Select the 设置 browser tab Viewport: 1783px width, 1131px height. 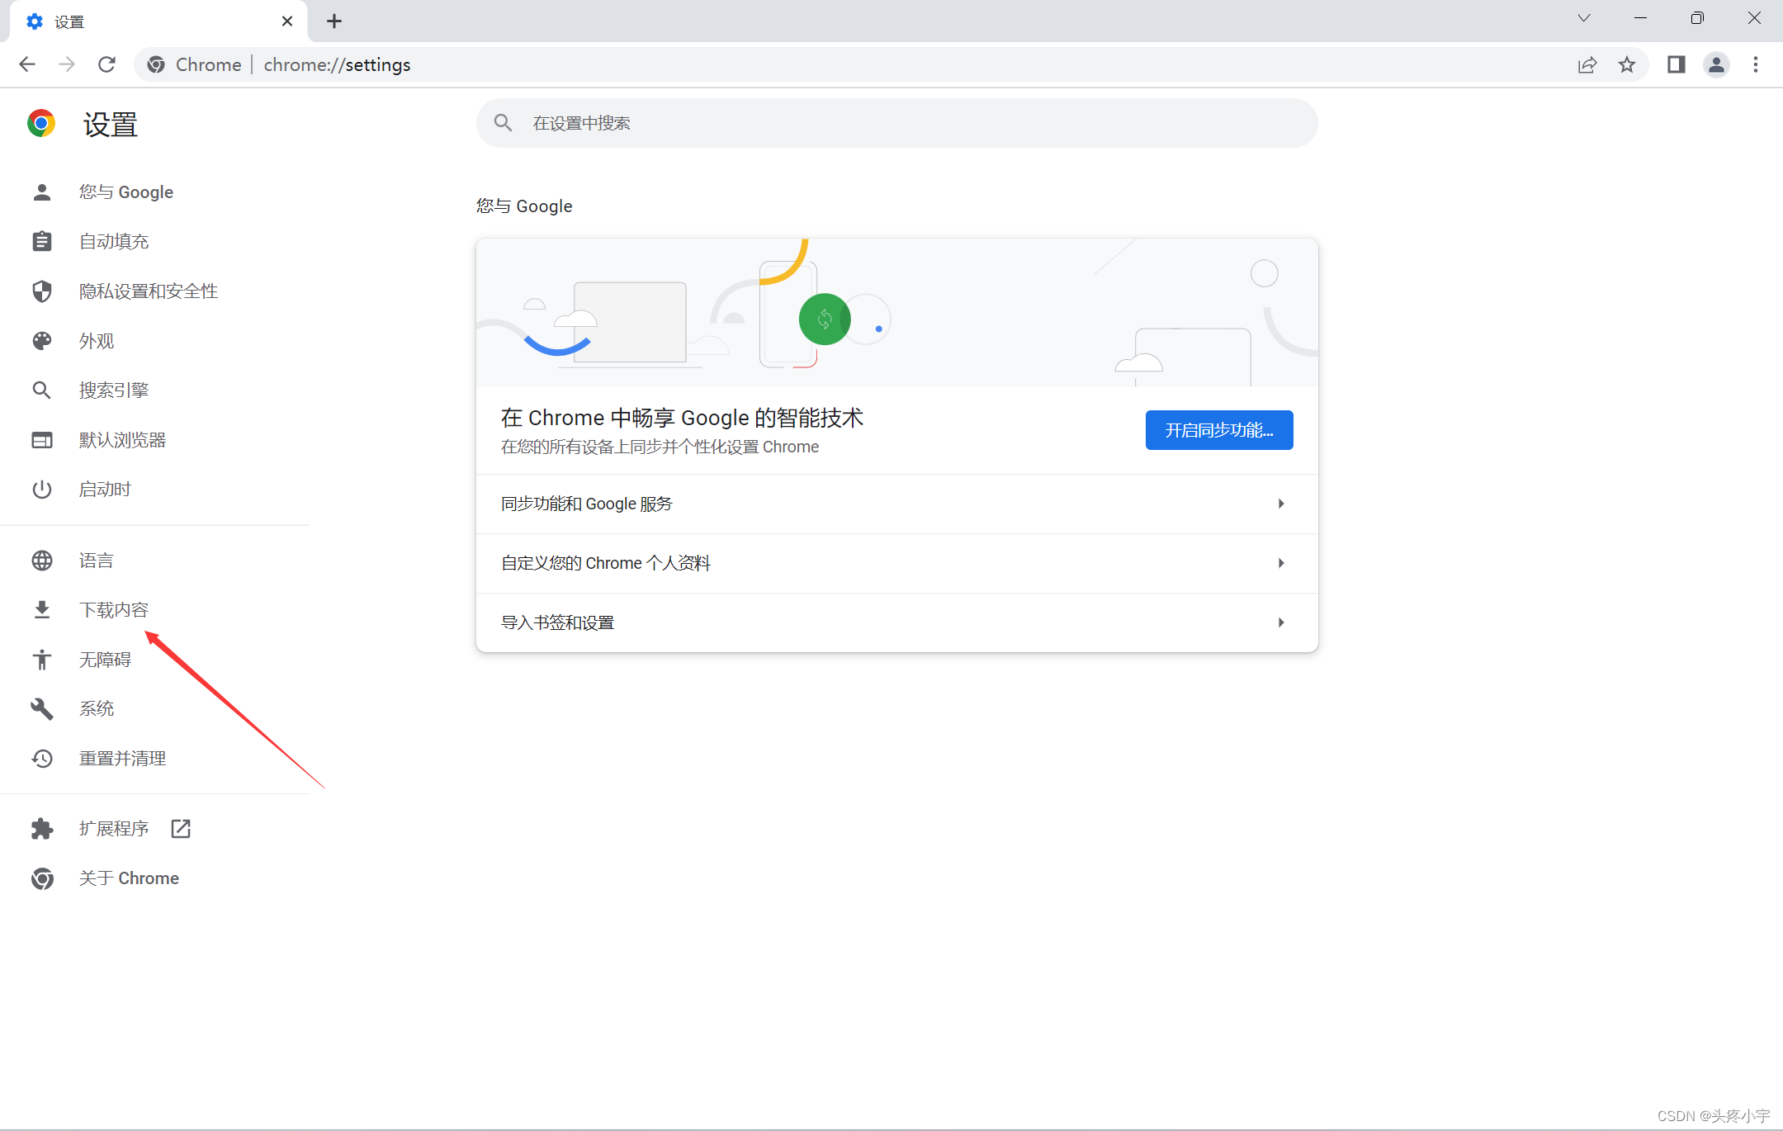click(x=158, y=21)
